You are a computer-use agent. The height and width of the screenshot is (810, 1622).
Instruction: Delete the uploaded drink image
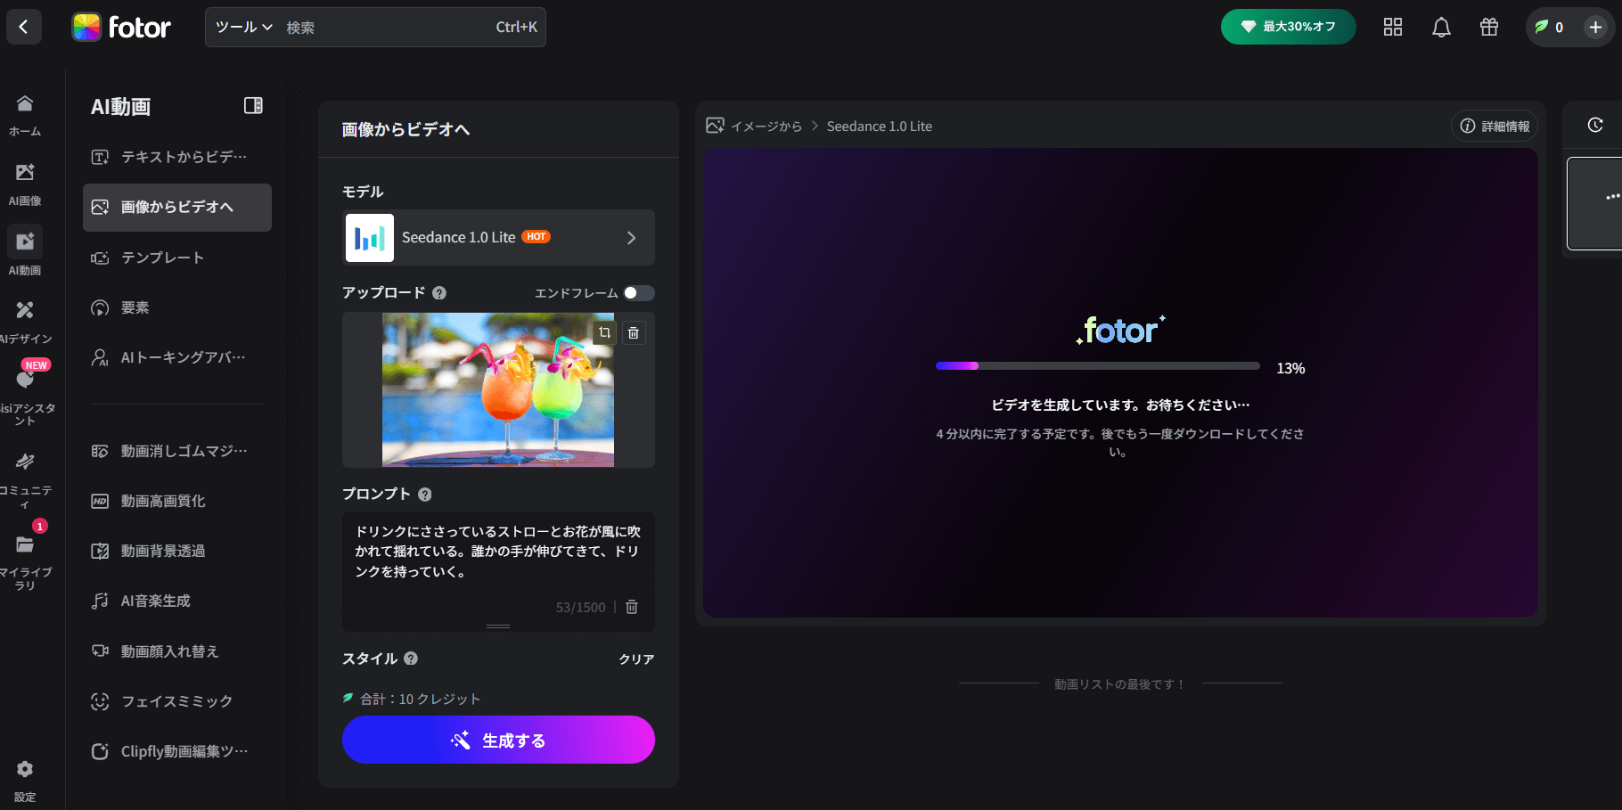(634, 332)
